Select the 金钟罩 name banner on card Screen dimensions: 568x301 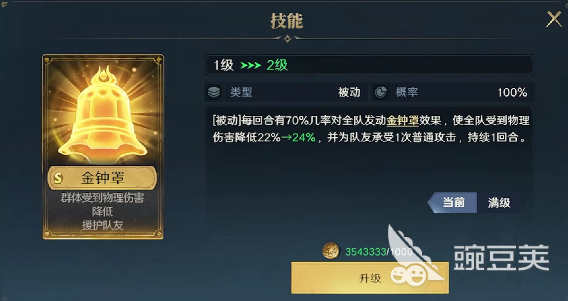[102, 178]
